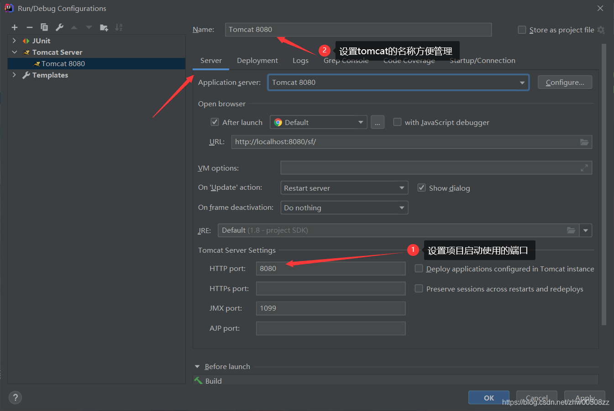Uncheck After launch checkbox
This screenshot has height=411, width=614.
(215, 122)
